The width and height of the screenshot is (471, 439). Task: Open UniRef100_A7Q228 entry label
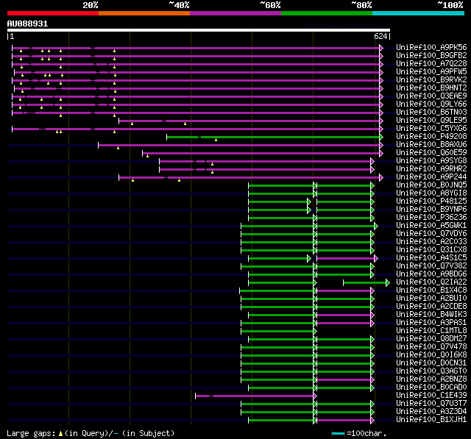[x=431, y=64]
